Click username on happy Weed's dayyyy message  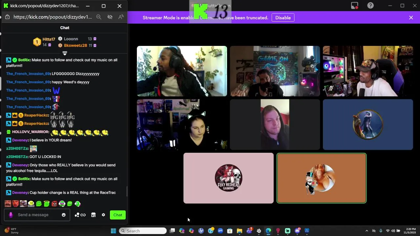28,82
